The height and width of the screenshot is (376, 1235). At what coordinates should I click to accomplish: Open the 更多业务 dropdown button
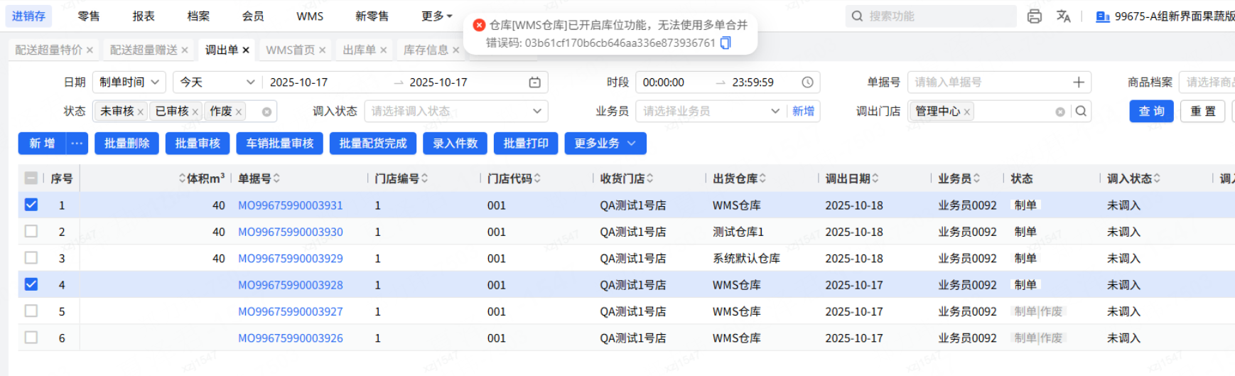click(x=605, y=144)
